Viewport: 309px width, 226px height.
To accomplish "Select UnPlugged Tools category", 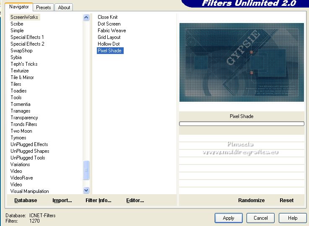I will coord(28,157).
